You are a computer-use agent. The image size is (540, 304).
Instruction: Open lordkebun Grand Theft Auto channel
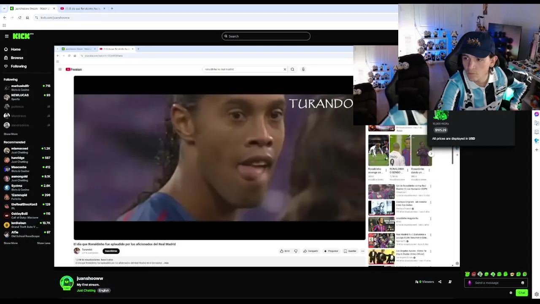coord(27,225)
